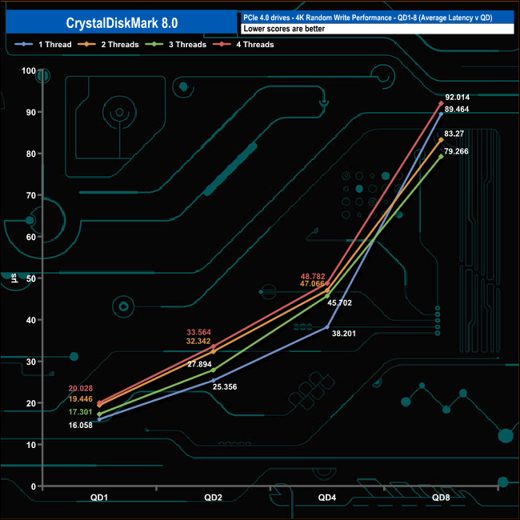Select the 89.464 data label

tap(457, 110)
